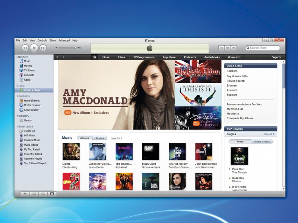298x223 pixels.
Task: Click the Search Store field
Action: pos(263,48)
